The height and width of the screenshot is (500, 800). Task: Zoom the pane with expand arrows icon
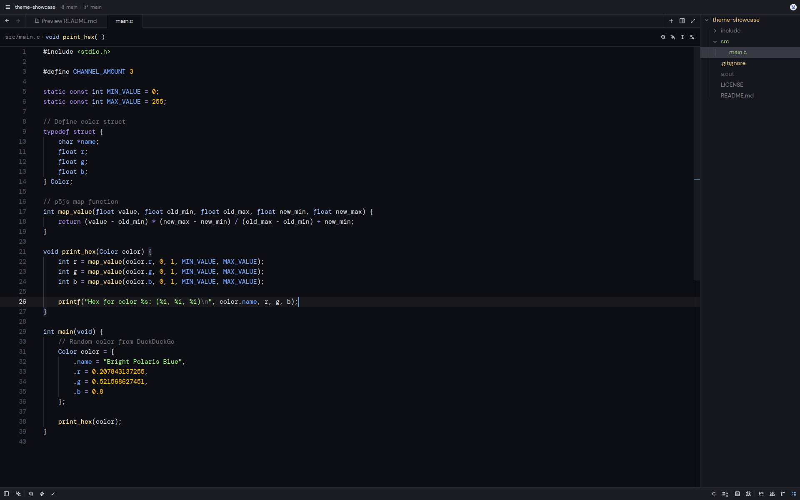coord(693,21)
